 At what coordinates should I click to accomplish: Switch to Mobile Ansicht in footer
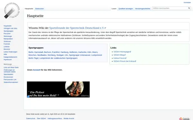69,118
